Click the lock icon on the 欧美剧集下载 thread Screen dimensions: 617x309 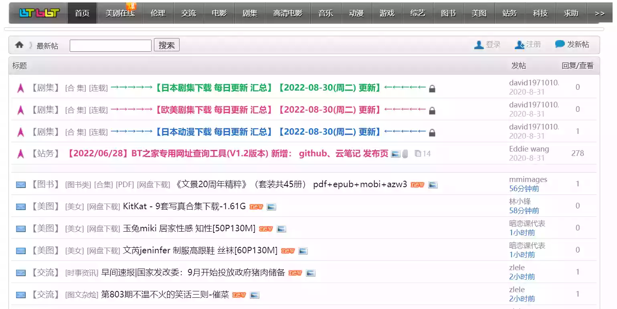[x=432, y=110]
